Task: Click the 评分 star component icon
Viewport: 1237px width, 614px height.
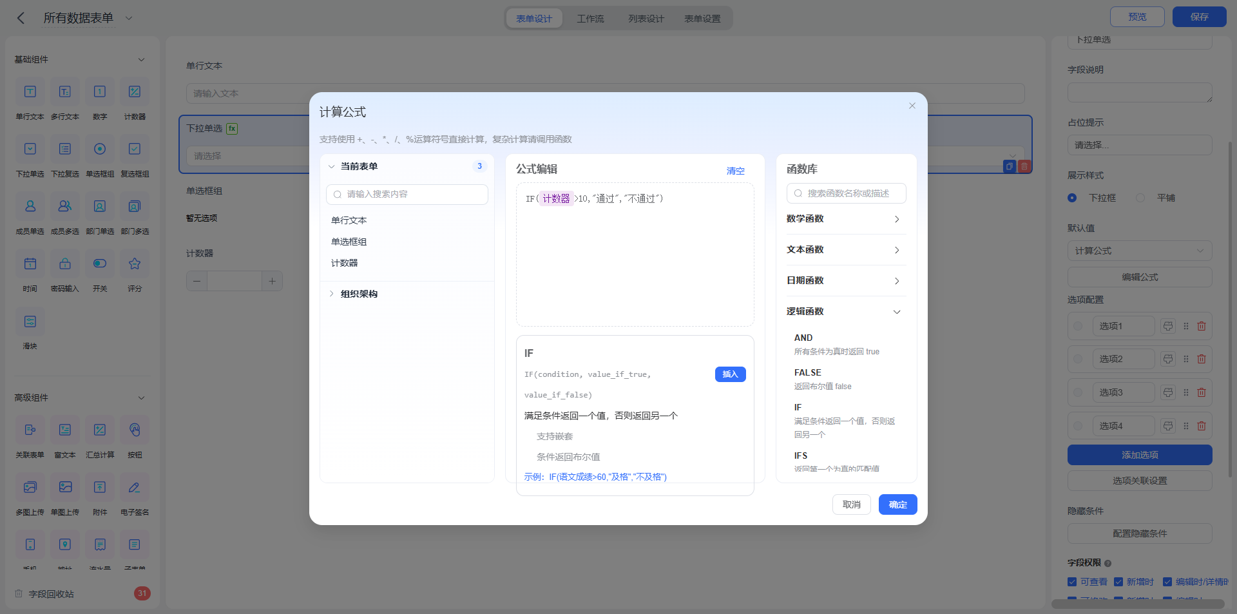Action: click(x=135, y=264)
